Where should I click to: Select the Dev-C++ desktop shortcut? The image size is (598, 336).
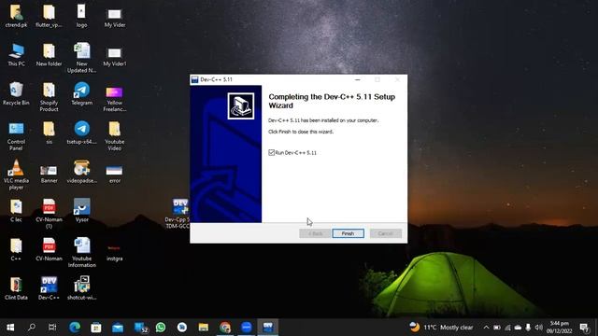click(49, 288)
